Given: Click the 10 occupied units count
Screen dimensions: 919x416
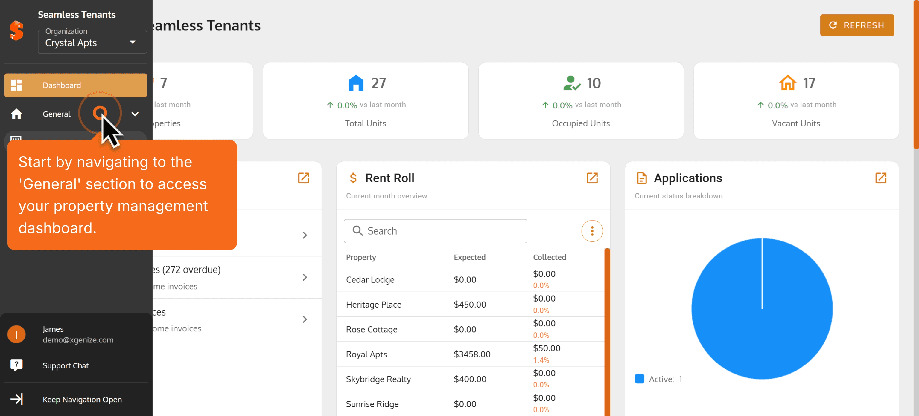Looking at the screenshot, I should [x=594, y=83].
